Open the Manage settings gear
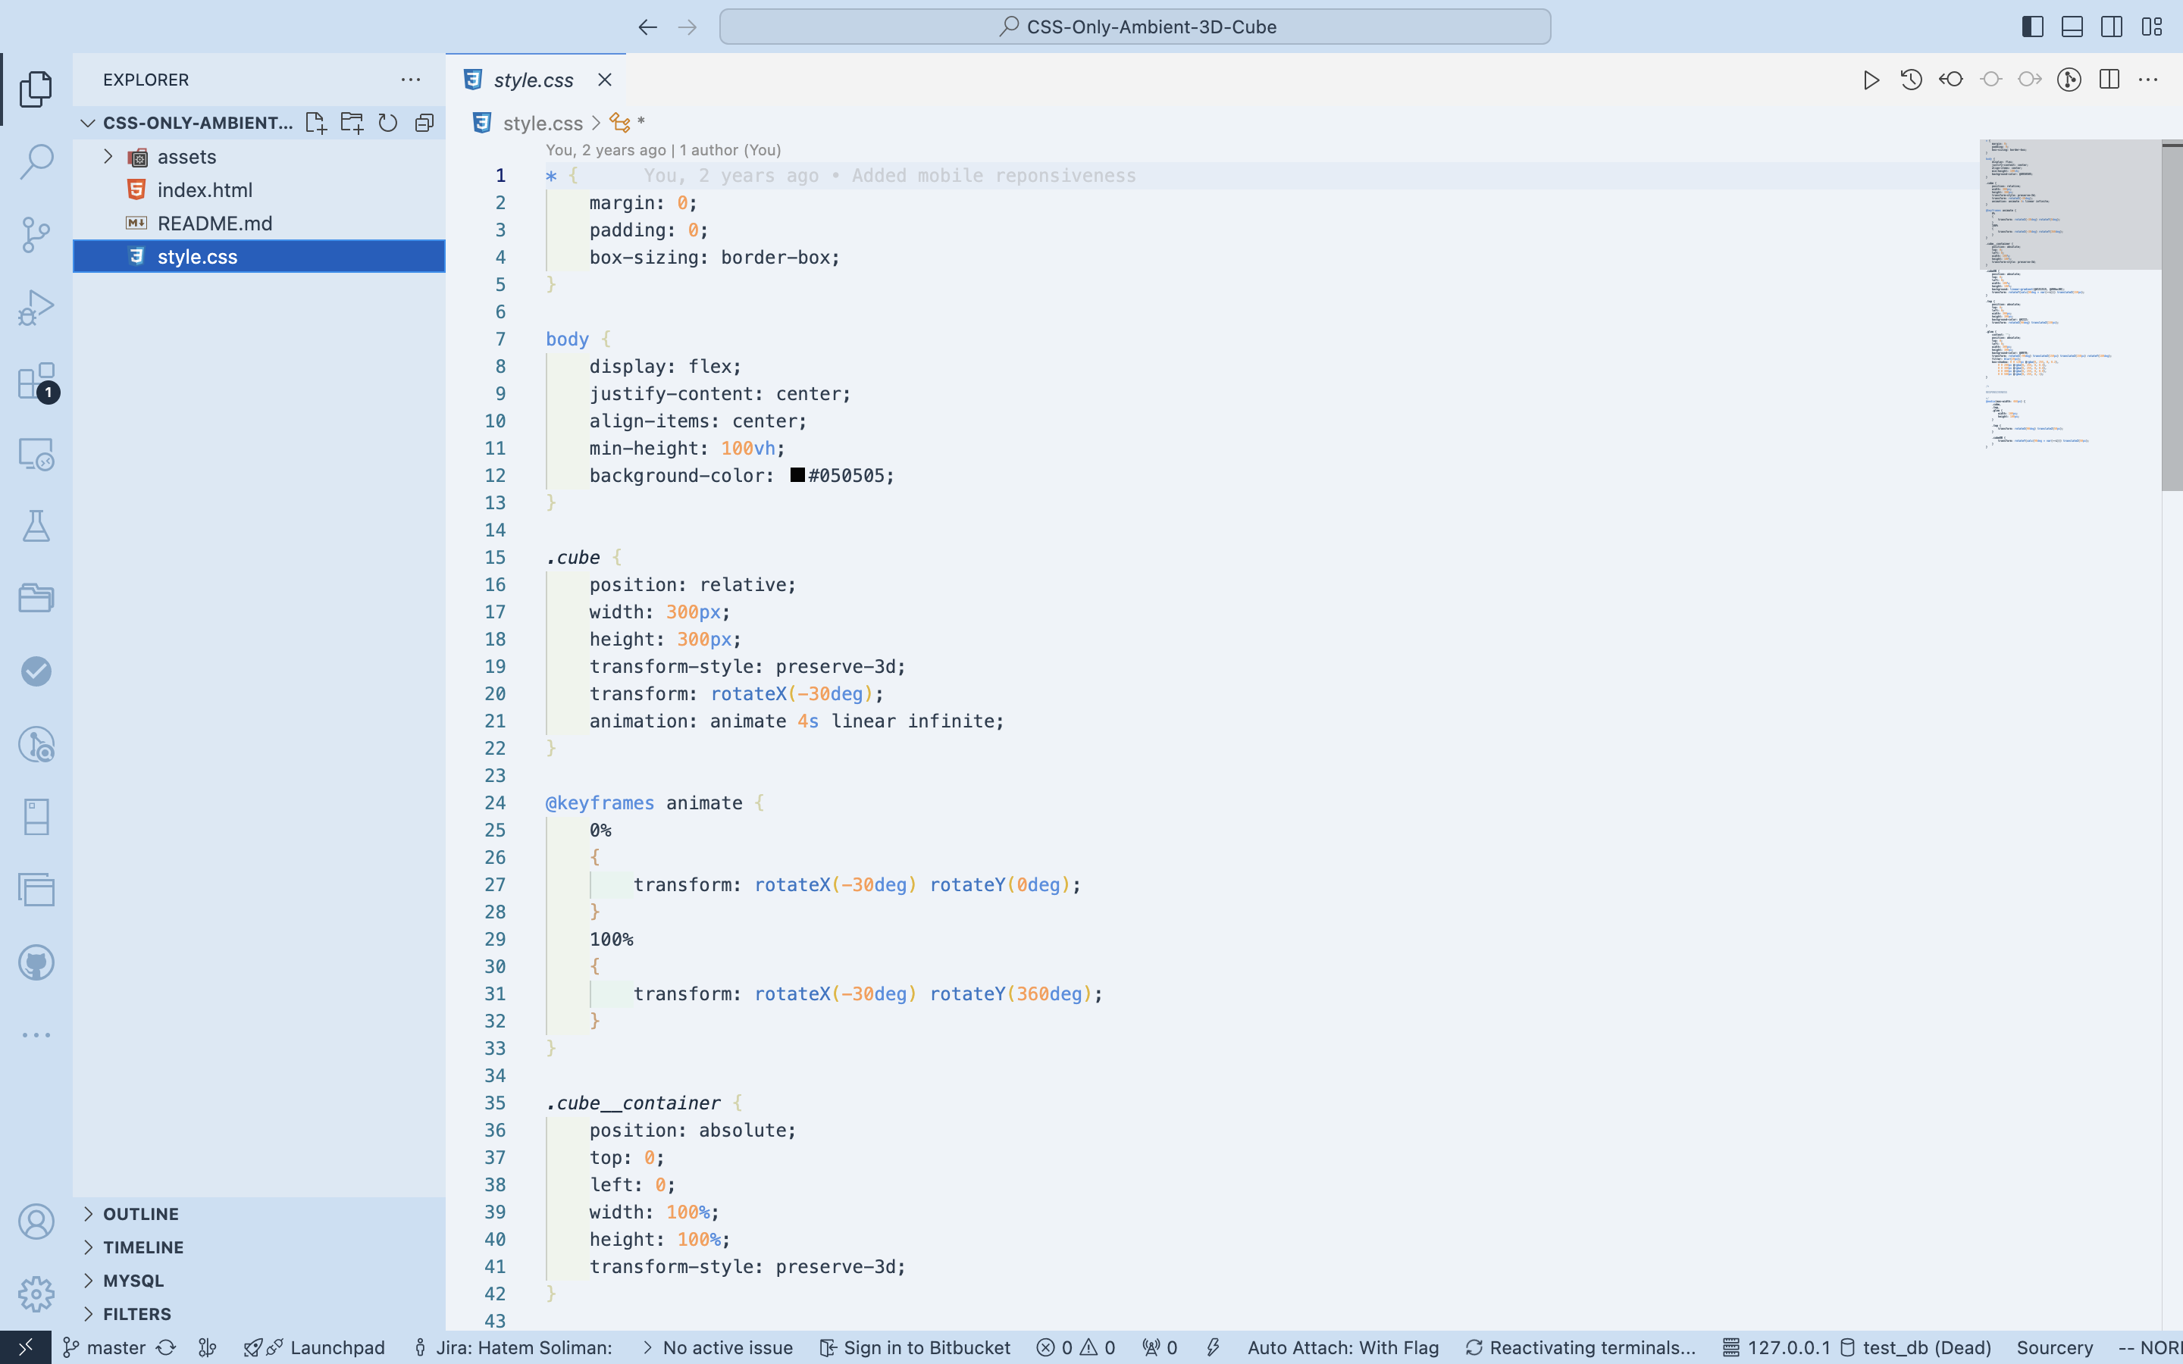Viewport: 2183px width, 1364px height. coord(36,1294)
